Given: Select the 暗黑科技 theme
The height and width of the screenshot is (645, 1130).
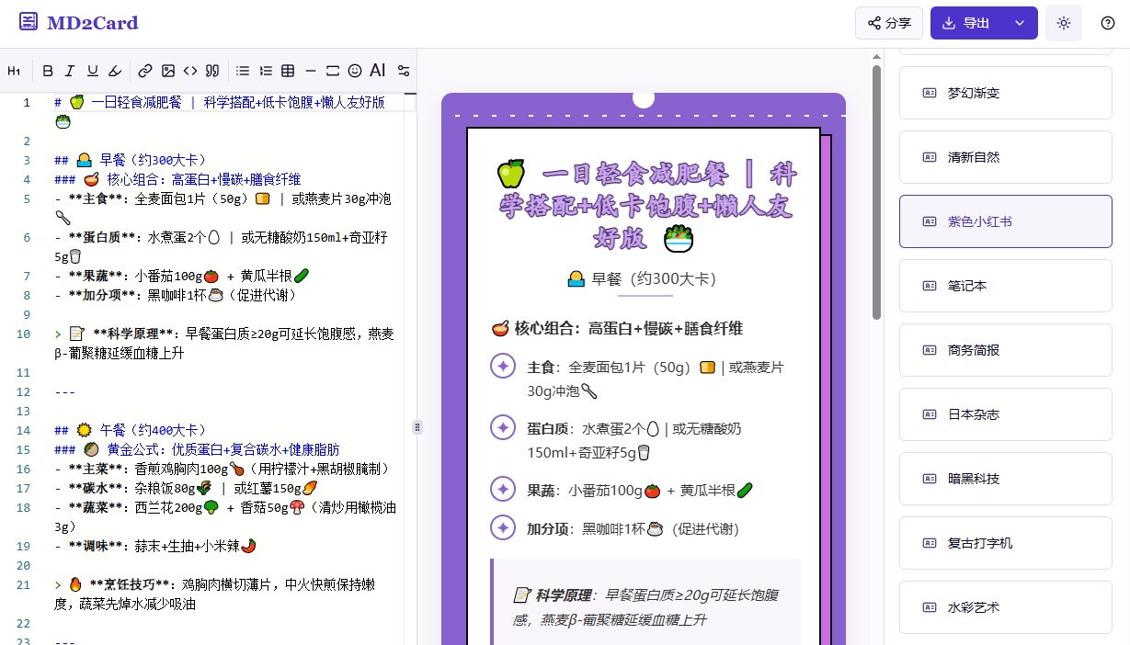Looking at the screenshot, I should [1006, 479].
